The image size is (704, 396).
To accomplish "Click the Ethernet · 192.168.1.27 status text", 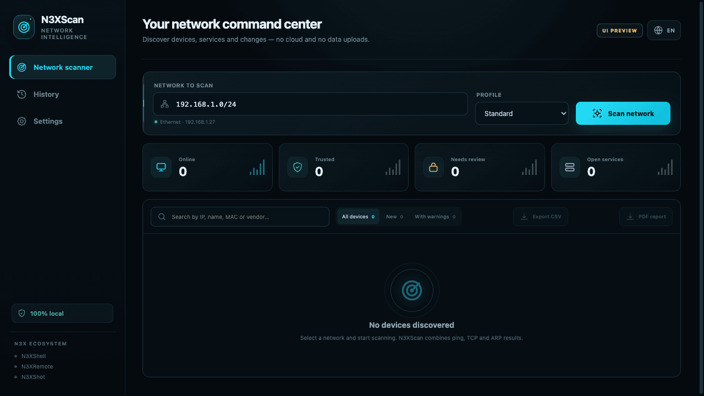I will coord(188,122).
